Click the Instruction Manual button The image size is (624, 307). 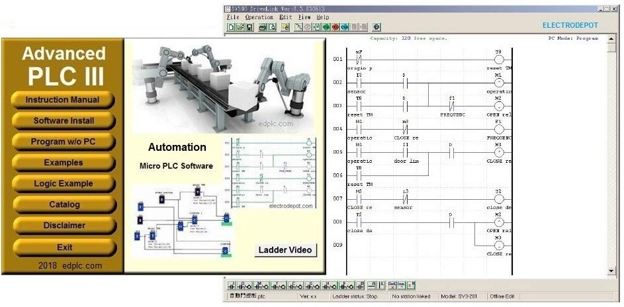[x=63, y=100]
